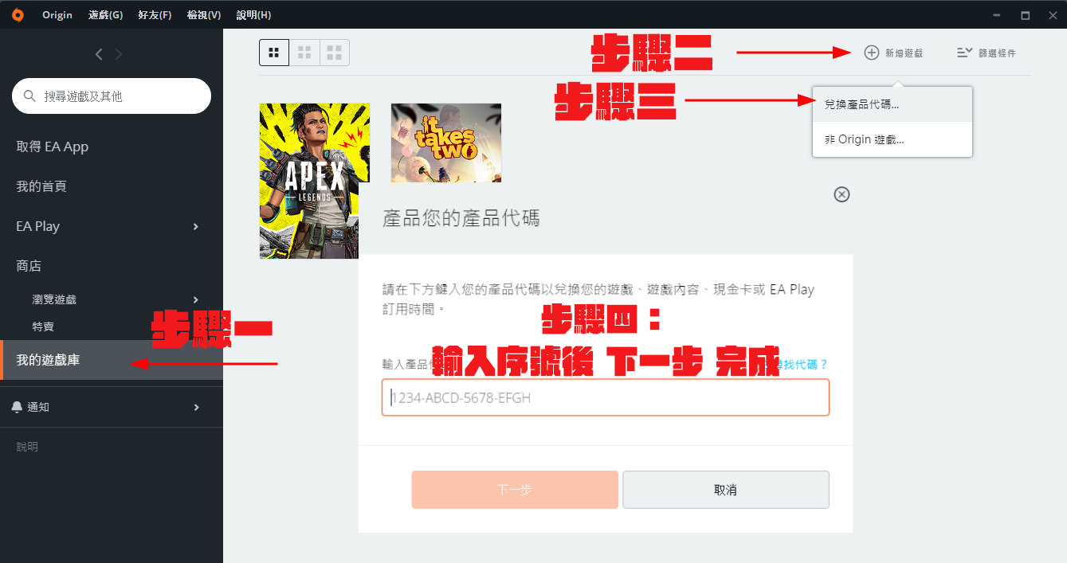The height and width of the screenshot is (563, 1067).
Task: Open the Apex Legends game tile
Action: (315, 181)
